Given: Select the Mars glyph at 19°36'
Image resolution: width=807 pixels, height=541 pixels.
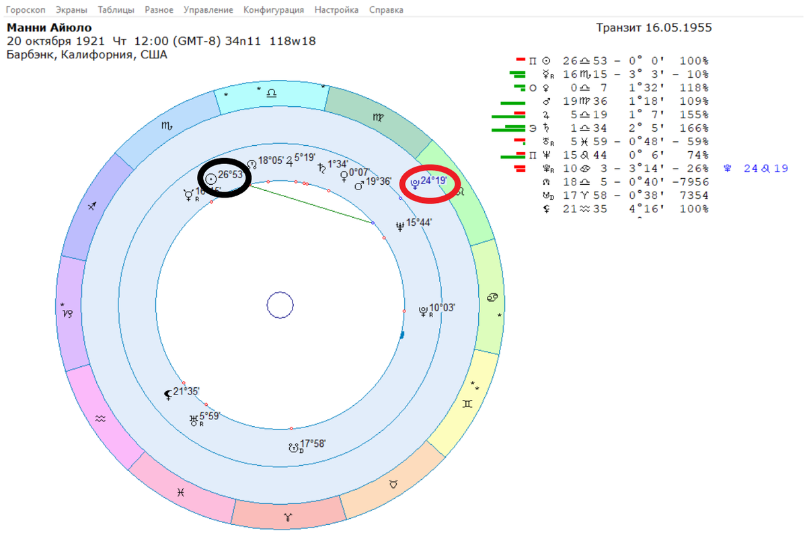Looking at the screenshot, I should (358, 185).
